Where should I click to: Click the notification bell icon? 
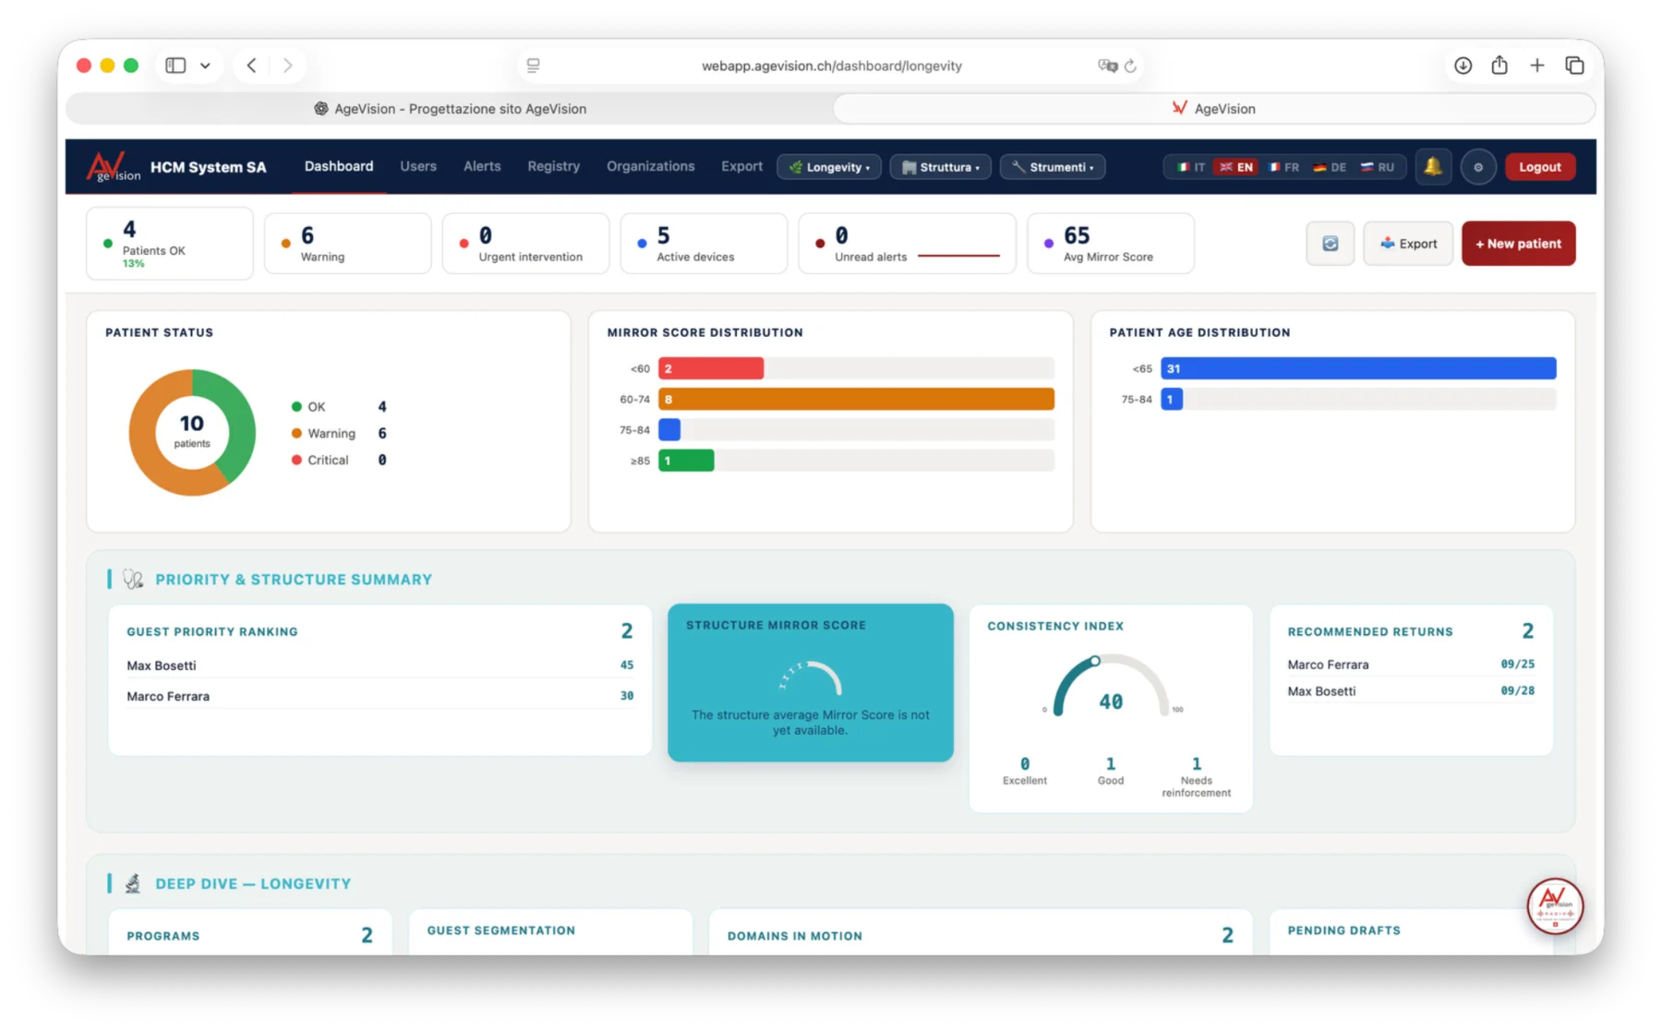click(x=1433, y=167)
